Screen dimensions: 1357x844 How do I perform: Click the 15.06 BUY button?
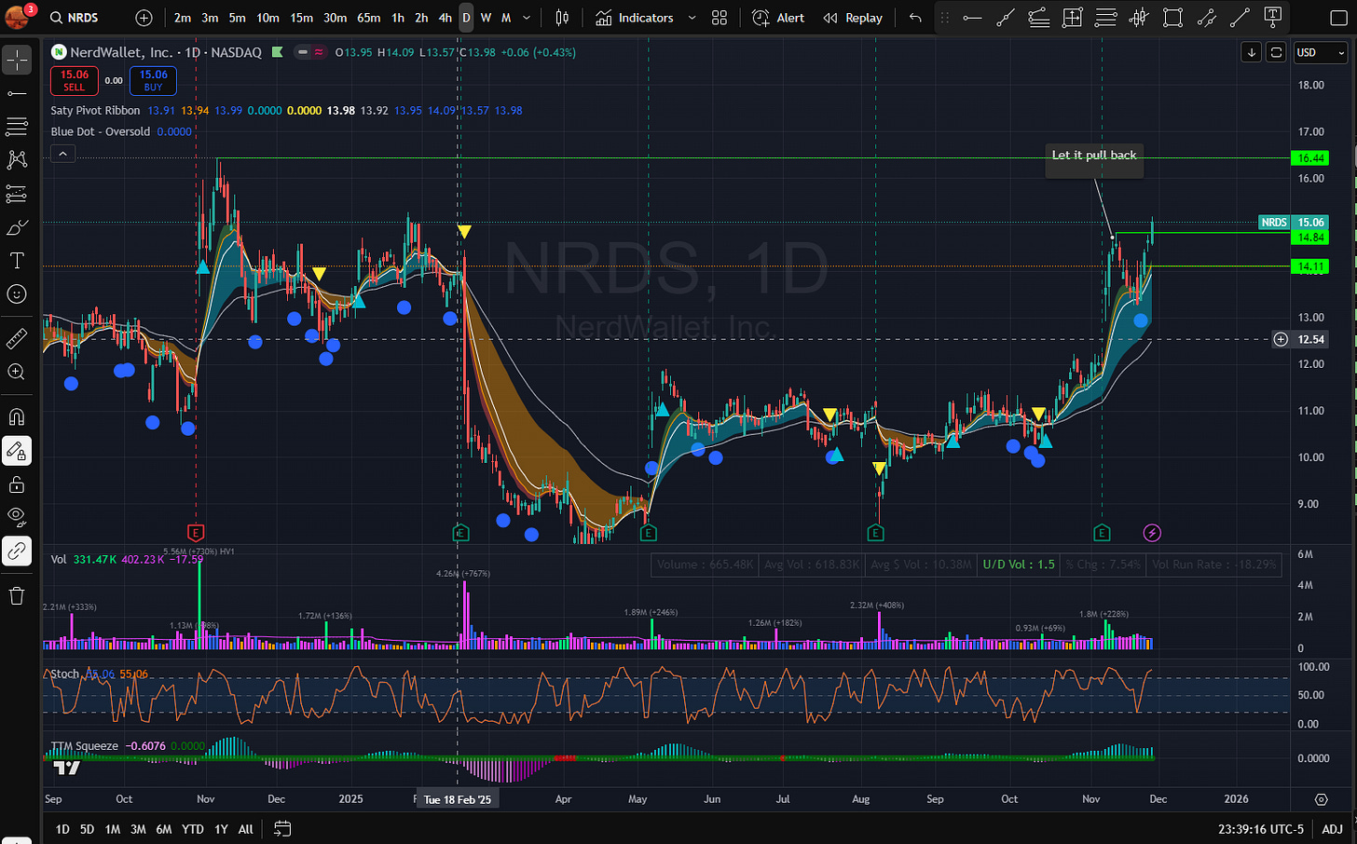(153, 81)
